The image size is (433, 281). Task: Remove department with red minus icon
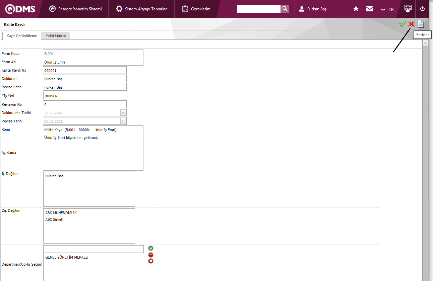point(151,255)
